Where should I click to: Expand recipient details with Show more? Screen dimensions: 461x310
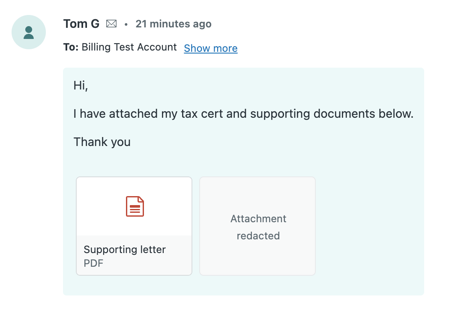pyautogui.click(x=210, y=48)
